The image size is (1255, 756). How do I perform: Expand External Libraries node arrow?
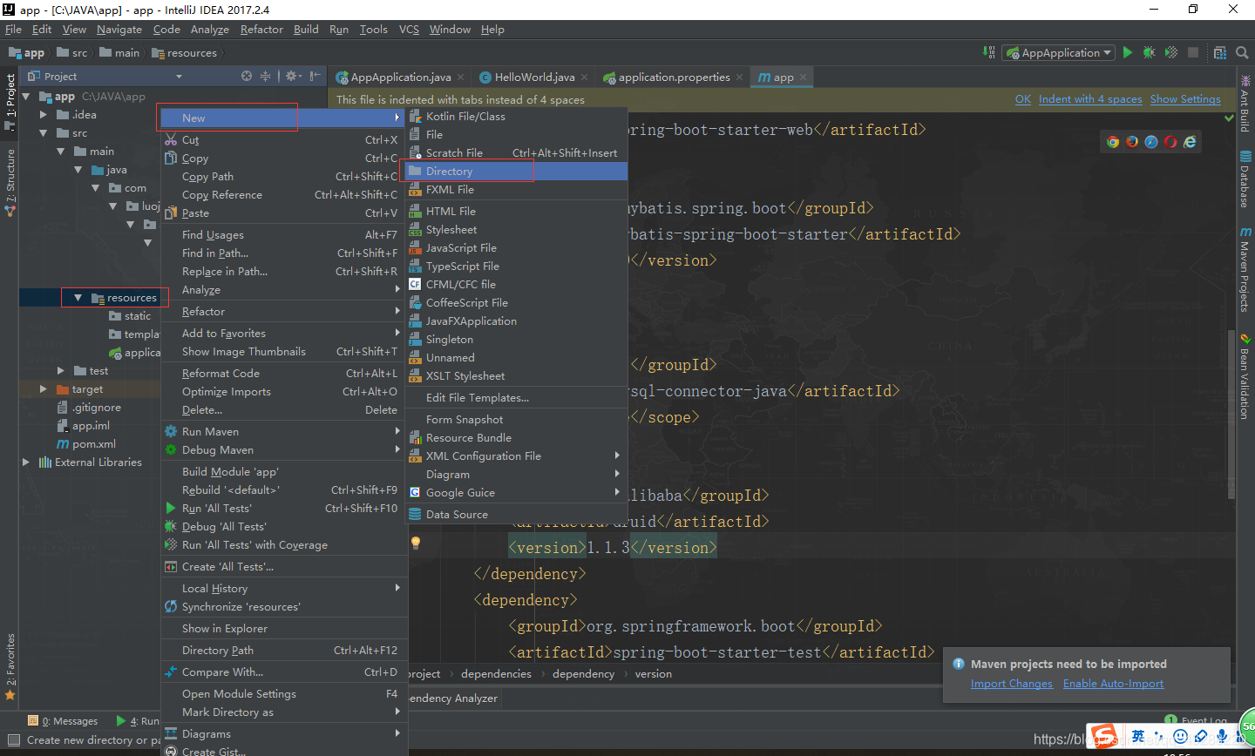[x=26, y=462]
